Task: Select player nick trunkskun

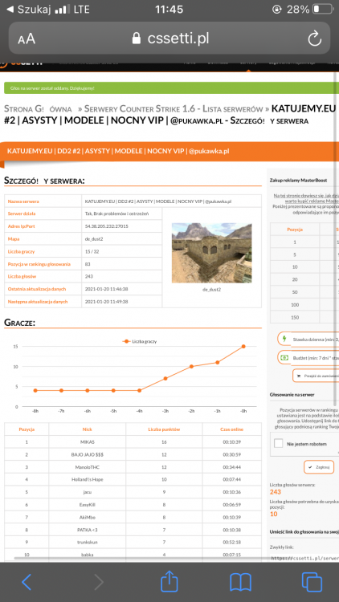Action: tap(88, 542)
